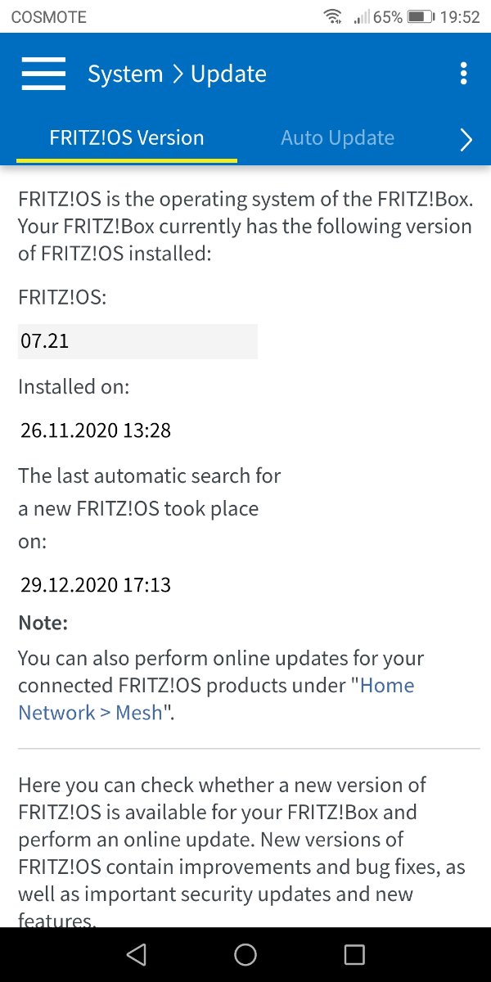This screenshot has height=982, width=491.
Task: Tap the System > Update header title
Action: (x=177, y=74)
